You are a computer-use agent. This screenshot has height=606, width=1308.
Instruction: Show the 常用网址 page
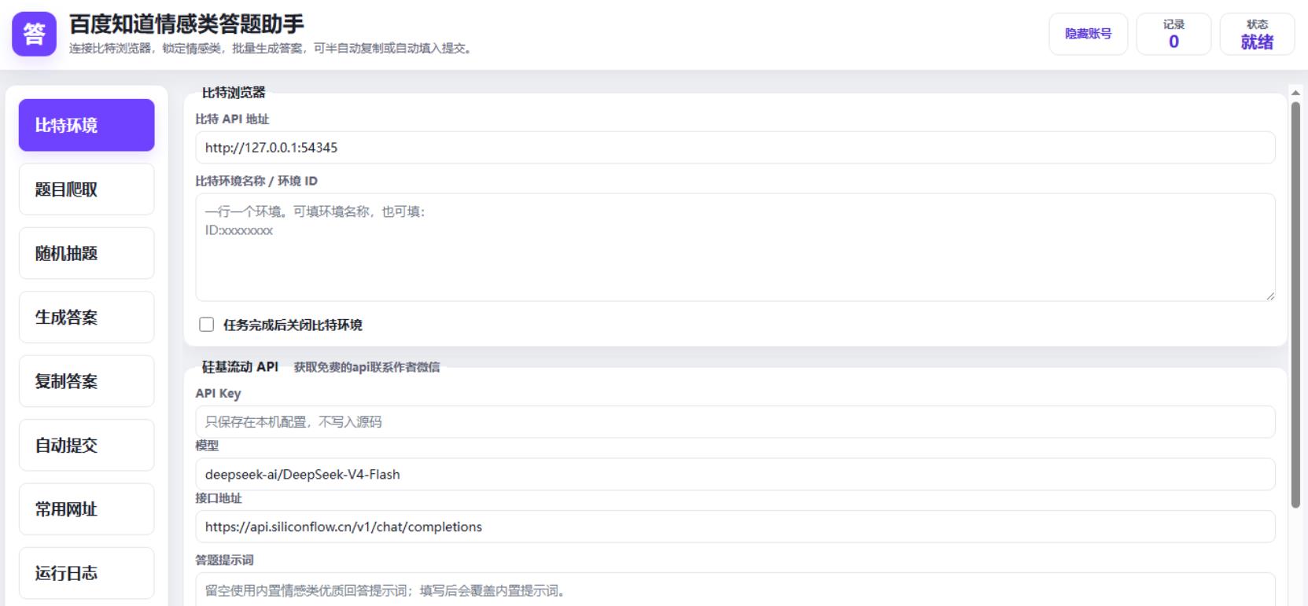click(x=87, y=509)
